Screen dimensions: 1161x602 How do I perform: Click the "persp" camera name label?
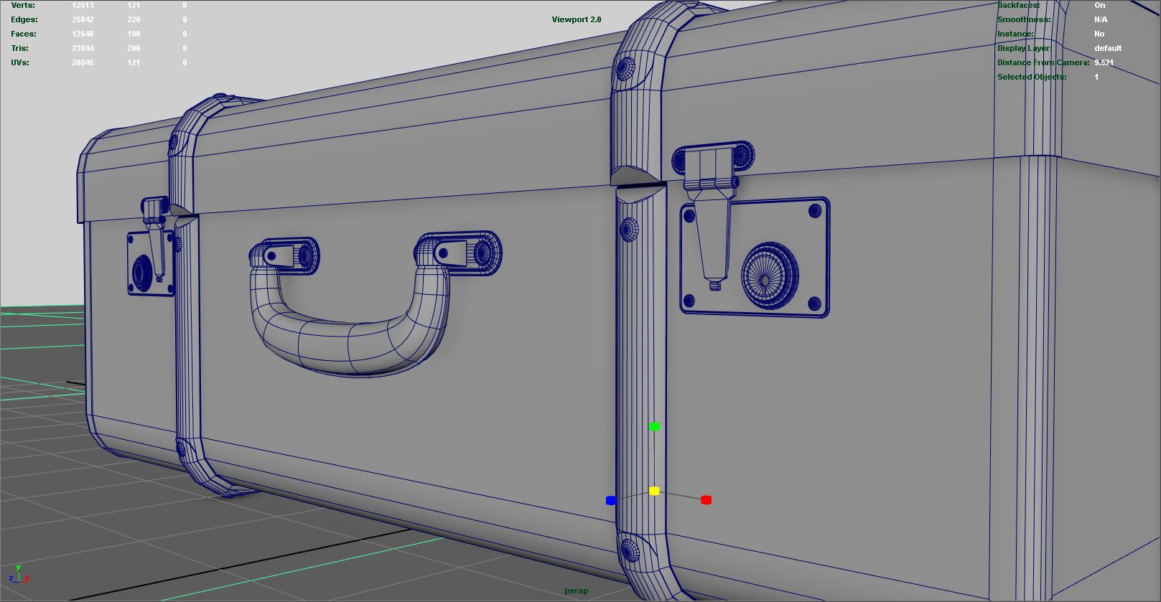point(576,591)
